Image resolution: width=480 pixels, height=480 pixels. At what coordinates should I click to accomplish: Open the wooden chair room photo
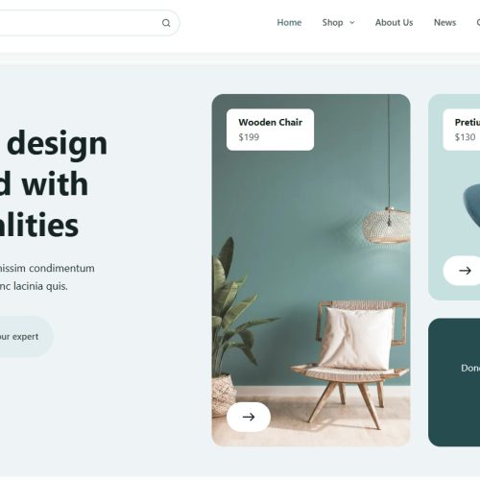(x=311, y=270)
